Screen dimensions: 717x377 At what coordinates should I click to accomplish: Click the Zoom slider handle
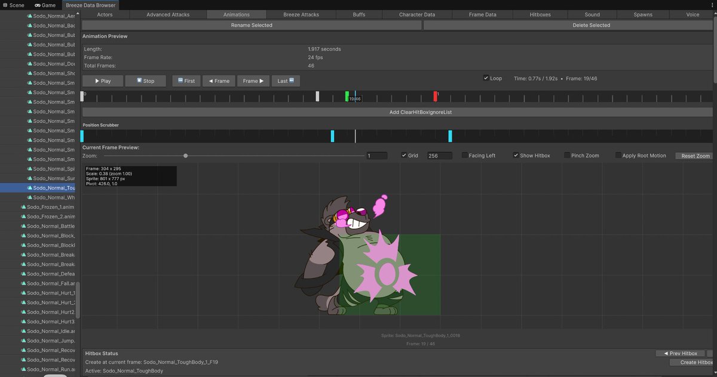tap(186, 155)
